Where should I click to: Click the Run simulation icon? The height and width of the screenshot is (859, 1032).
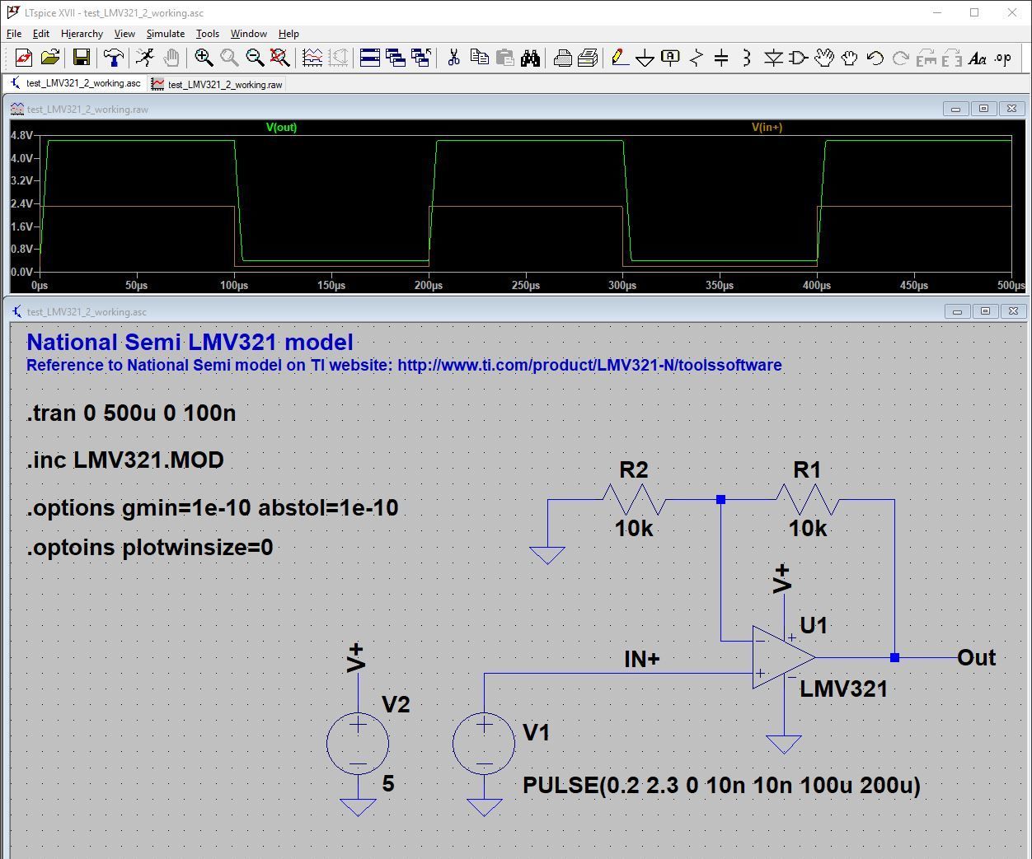click(145, 58)
